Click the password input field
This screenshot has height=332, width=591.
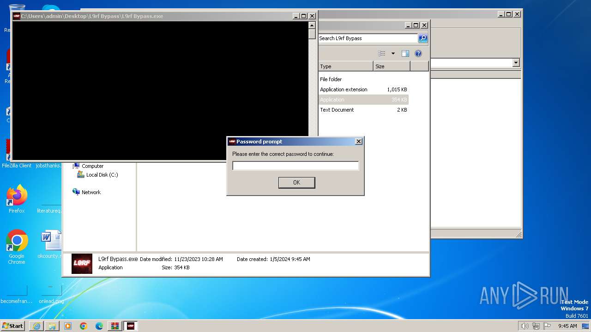point(295,166)
